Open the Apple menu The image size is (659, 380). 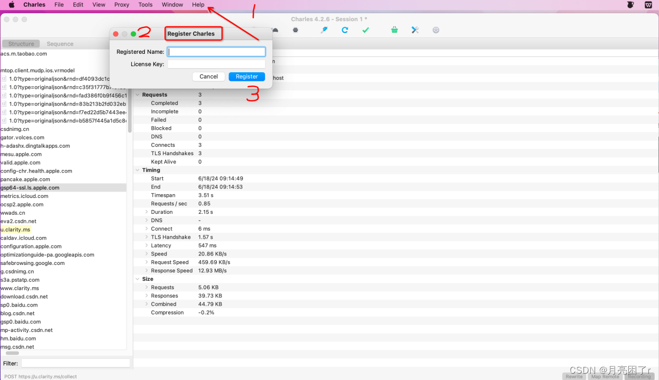(x=11, y=5)
